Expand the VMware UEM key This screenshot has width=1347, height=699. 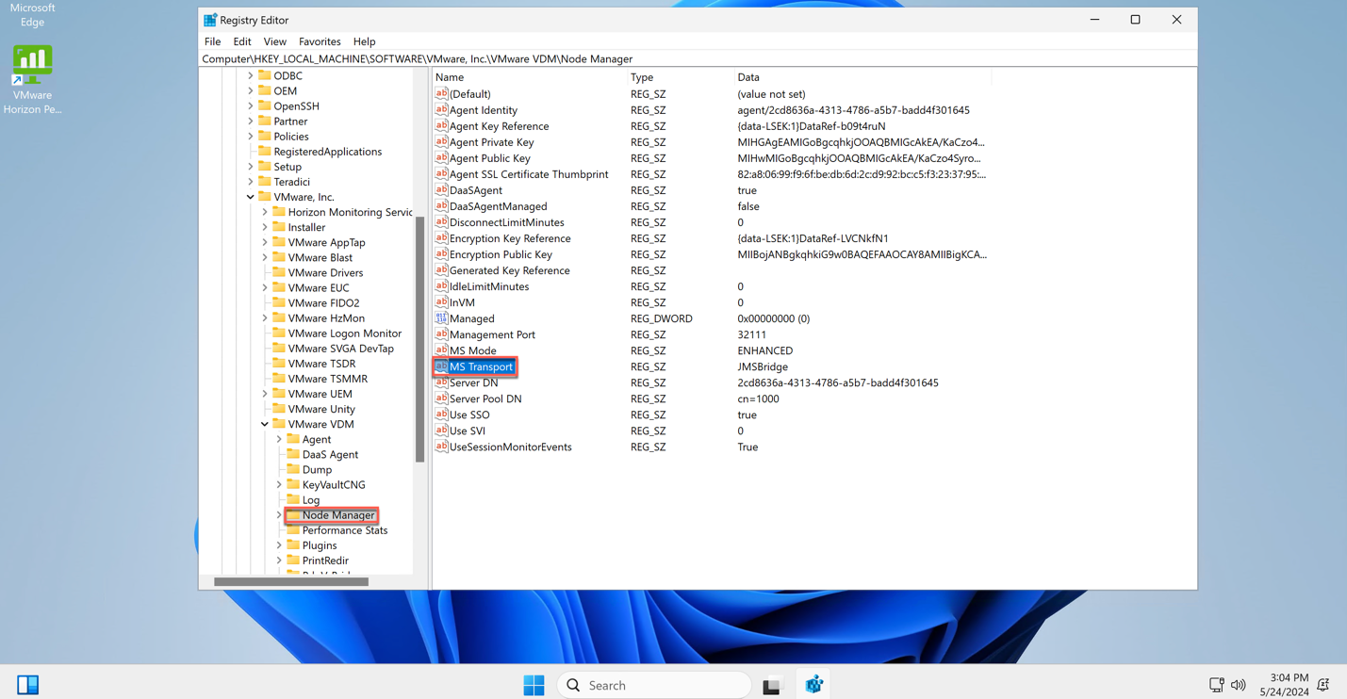click(265, 394)
